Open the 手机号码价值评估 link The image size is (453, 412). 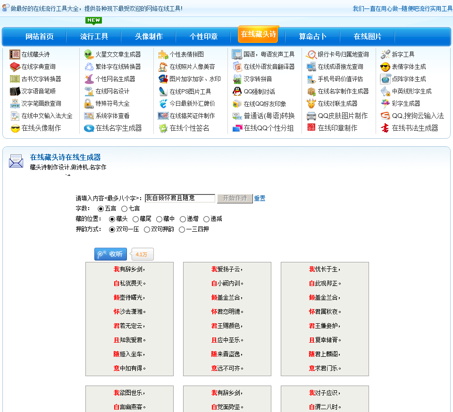(340, 79)
